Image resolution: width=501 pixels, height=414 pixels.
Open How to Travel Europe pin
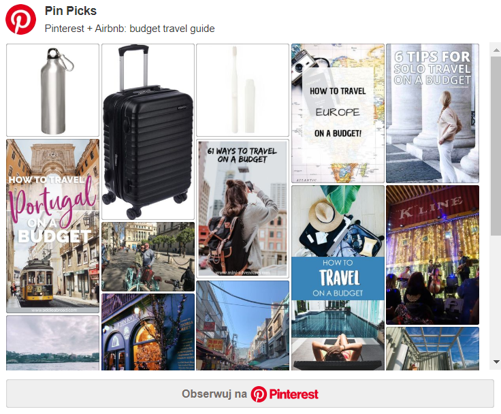338,113
